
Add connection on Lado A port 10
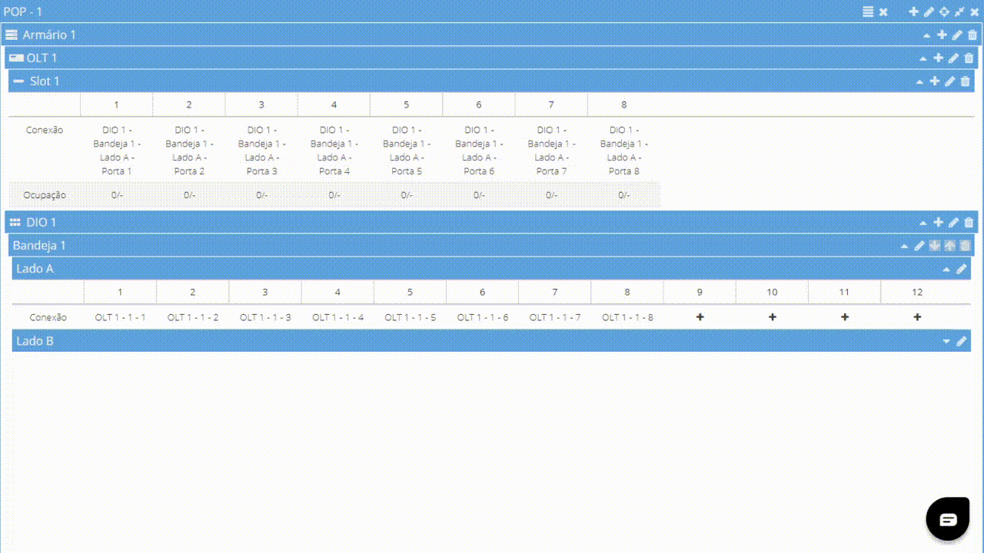click(x=772, y=317)
